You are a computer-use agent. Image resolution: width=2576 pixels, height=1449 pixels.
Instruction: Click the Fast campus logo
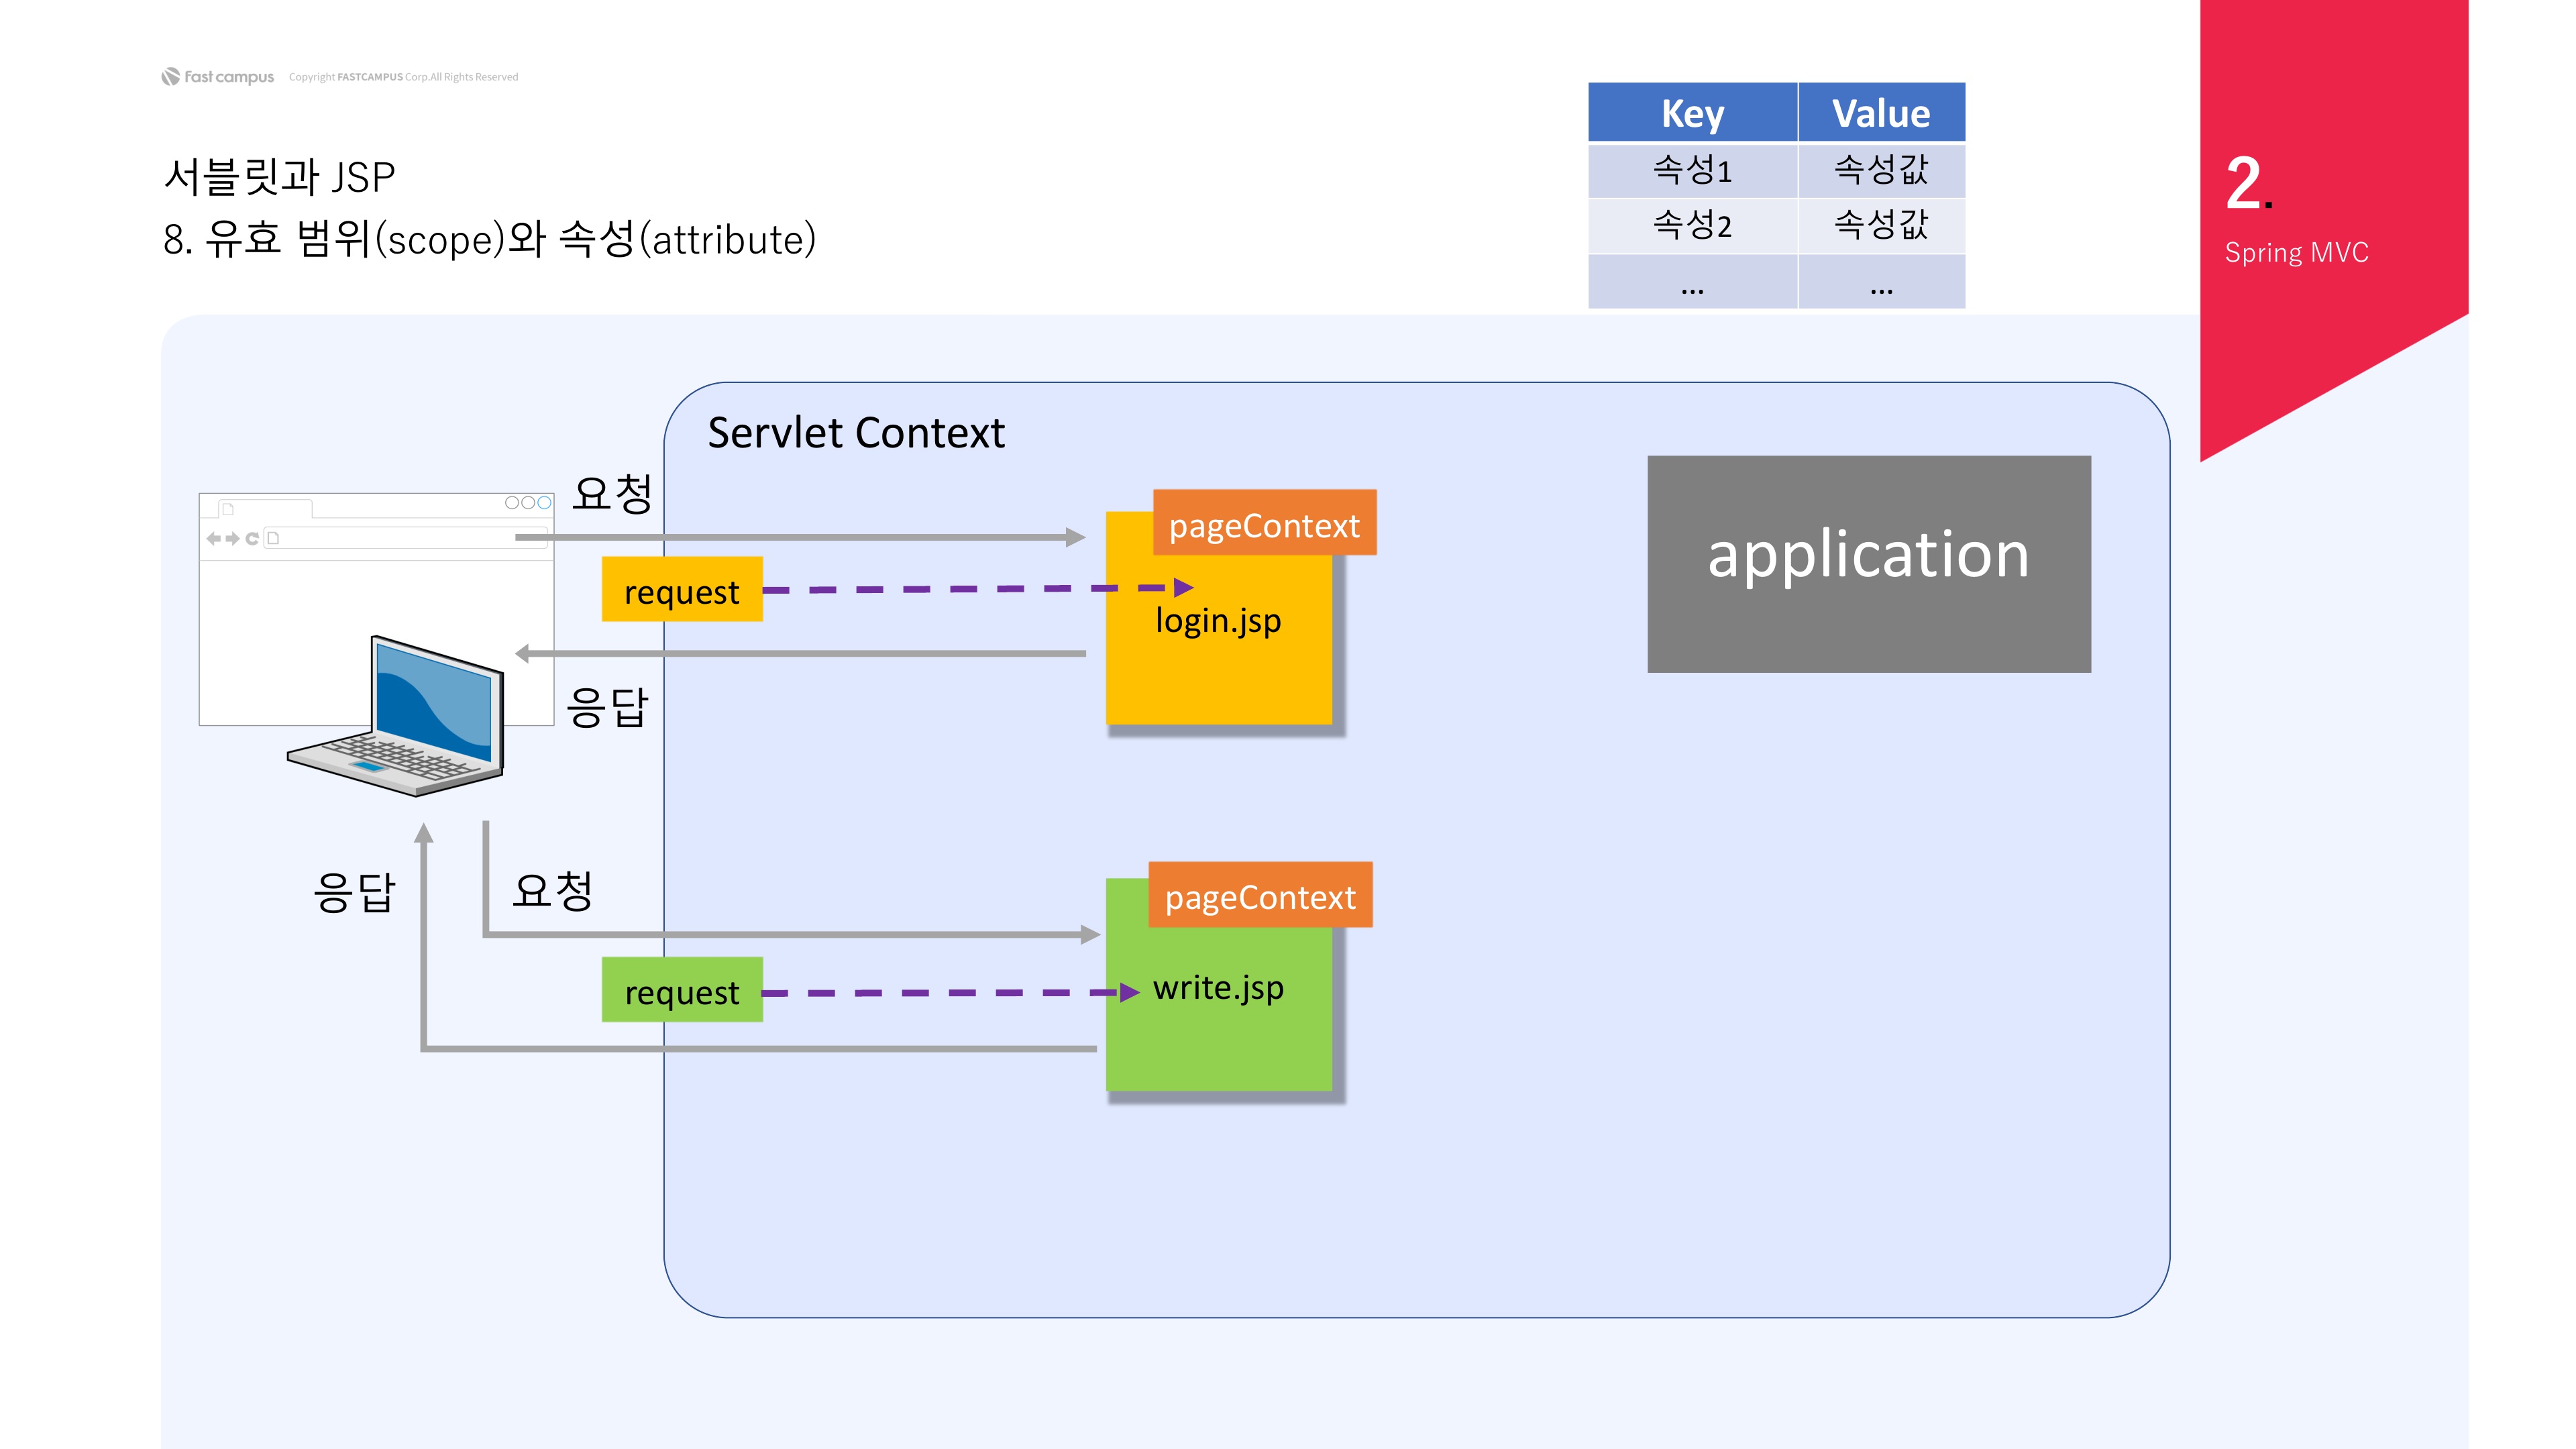coord(218,77)
